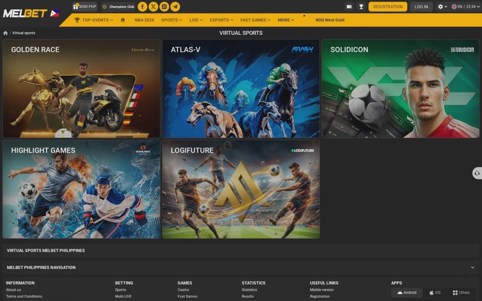Expand the SPORTS menu
This screenshot has width=482, height=301.
point(172,20)
